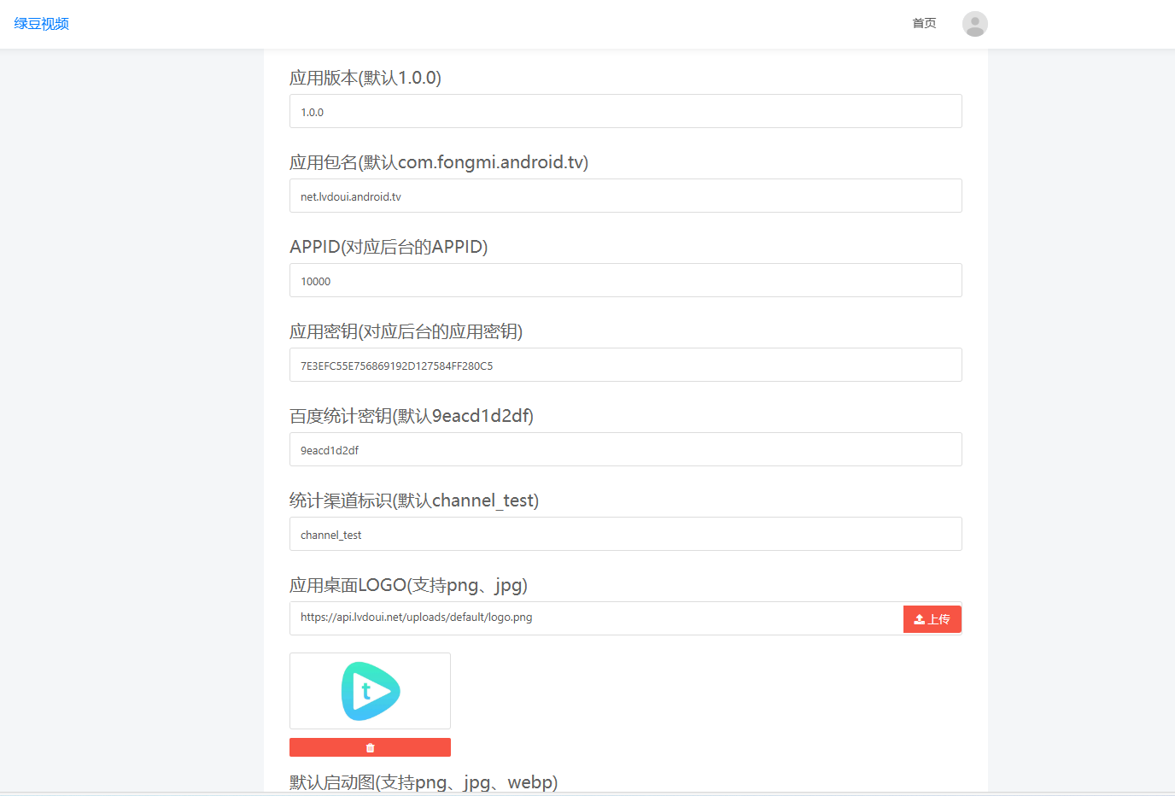Image resolution: width=1175 pixels, height=796 pixels.
Task: Click the teal play-triangle logo image
Action: coord(370,691)
